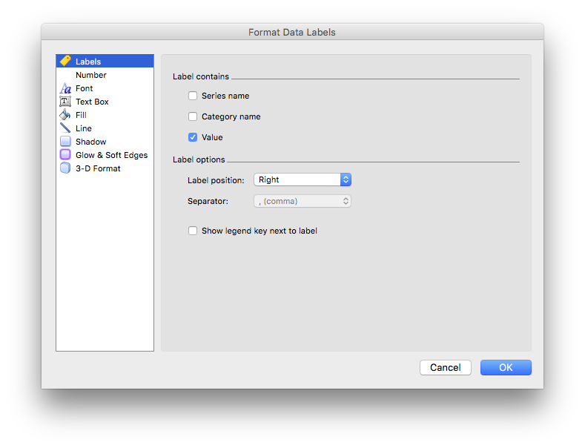Open the Separator comma dropdown
The image size is (585, 448).
pos(303,201)
